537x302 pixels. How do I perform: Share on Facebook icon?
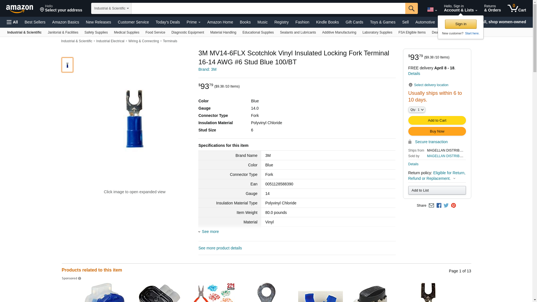(x=439, y=206)
